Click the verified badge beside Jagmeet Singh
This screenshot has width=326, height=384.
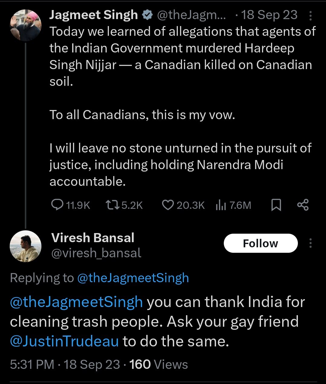tap(147, 15)
